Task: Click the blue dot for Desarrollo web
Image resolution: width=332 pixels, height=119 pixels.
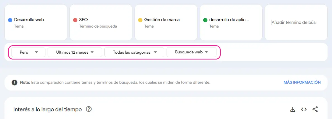Action: pos(10,20)
